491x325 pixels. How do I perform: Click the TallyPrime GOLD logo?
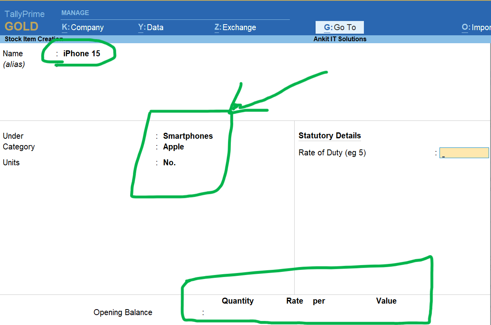25,21
